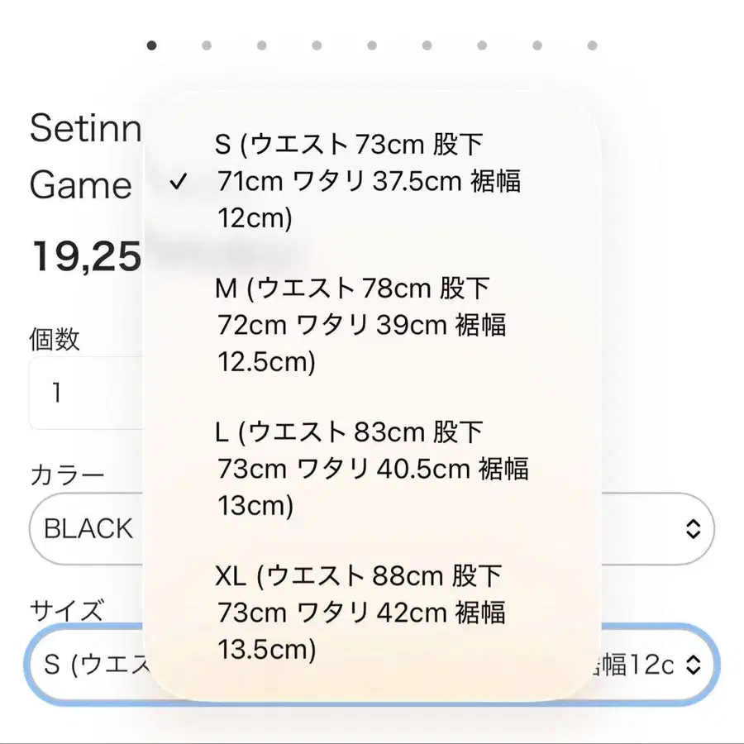Choose size XL (ウエスト 88cm) option
This screenshot has width=744, height=744.
360,613
